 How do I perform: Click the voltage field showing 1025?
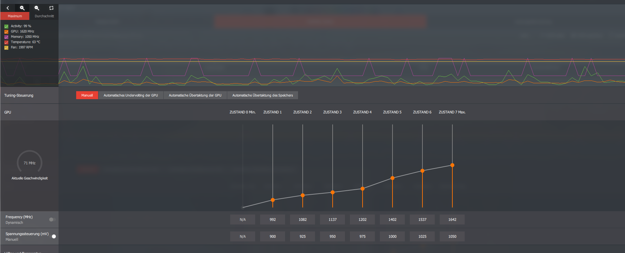pyautogui.click(x=422, y=236)
